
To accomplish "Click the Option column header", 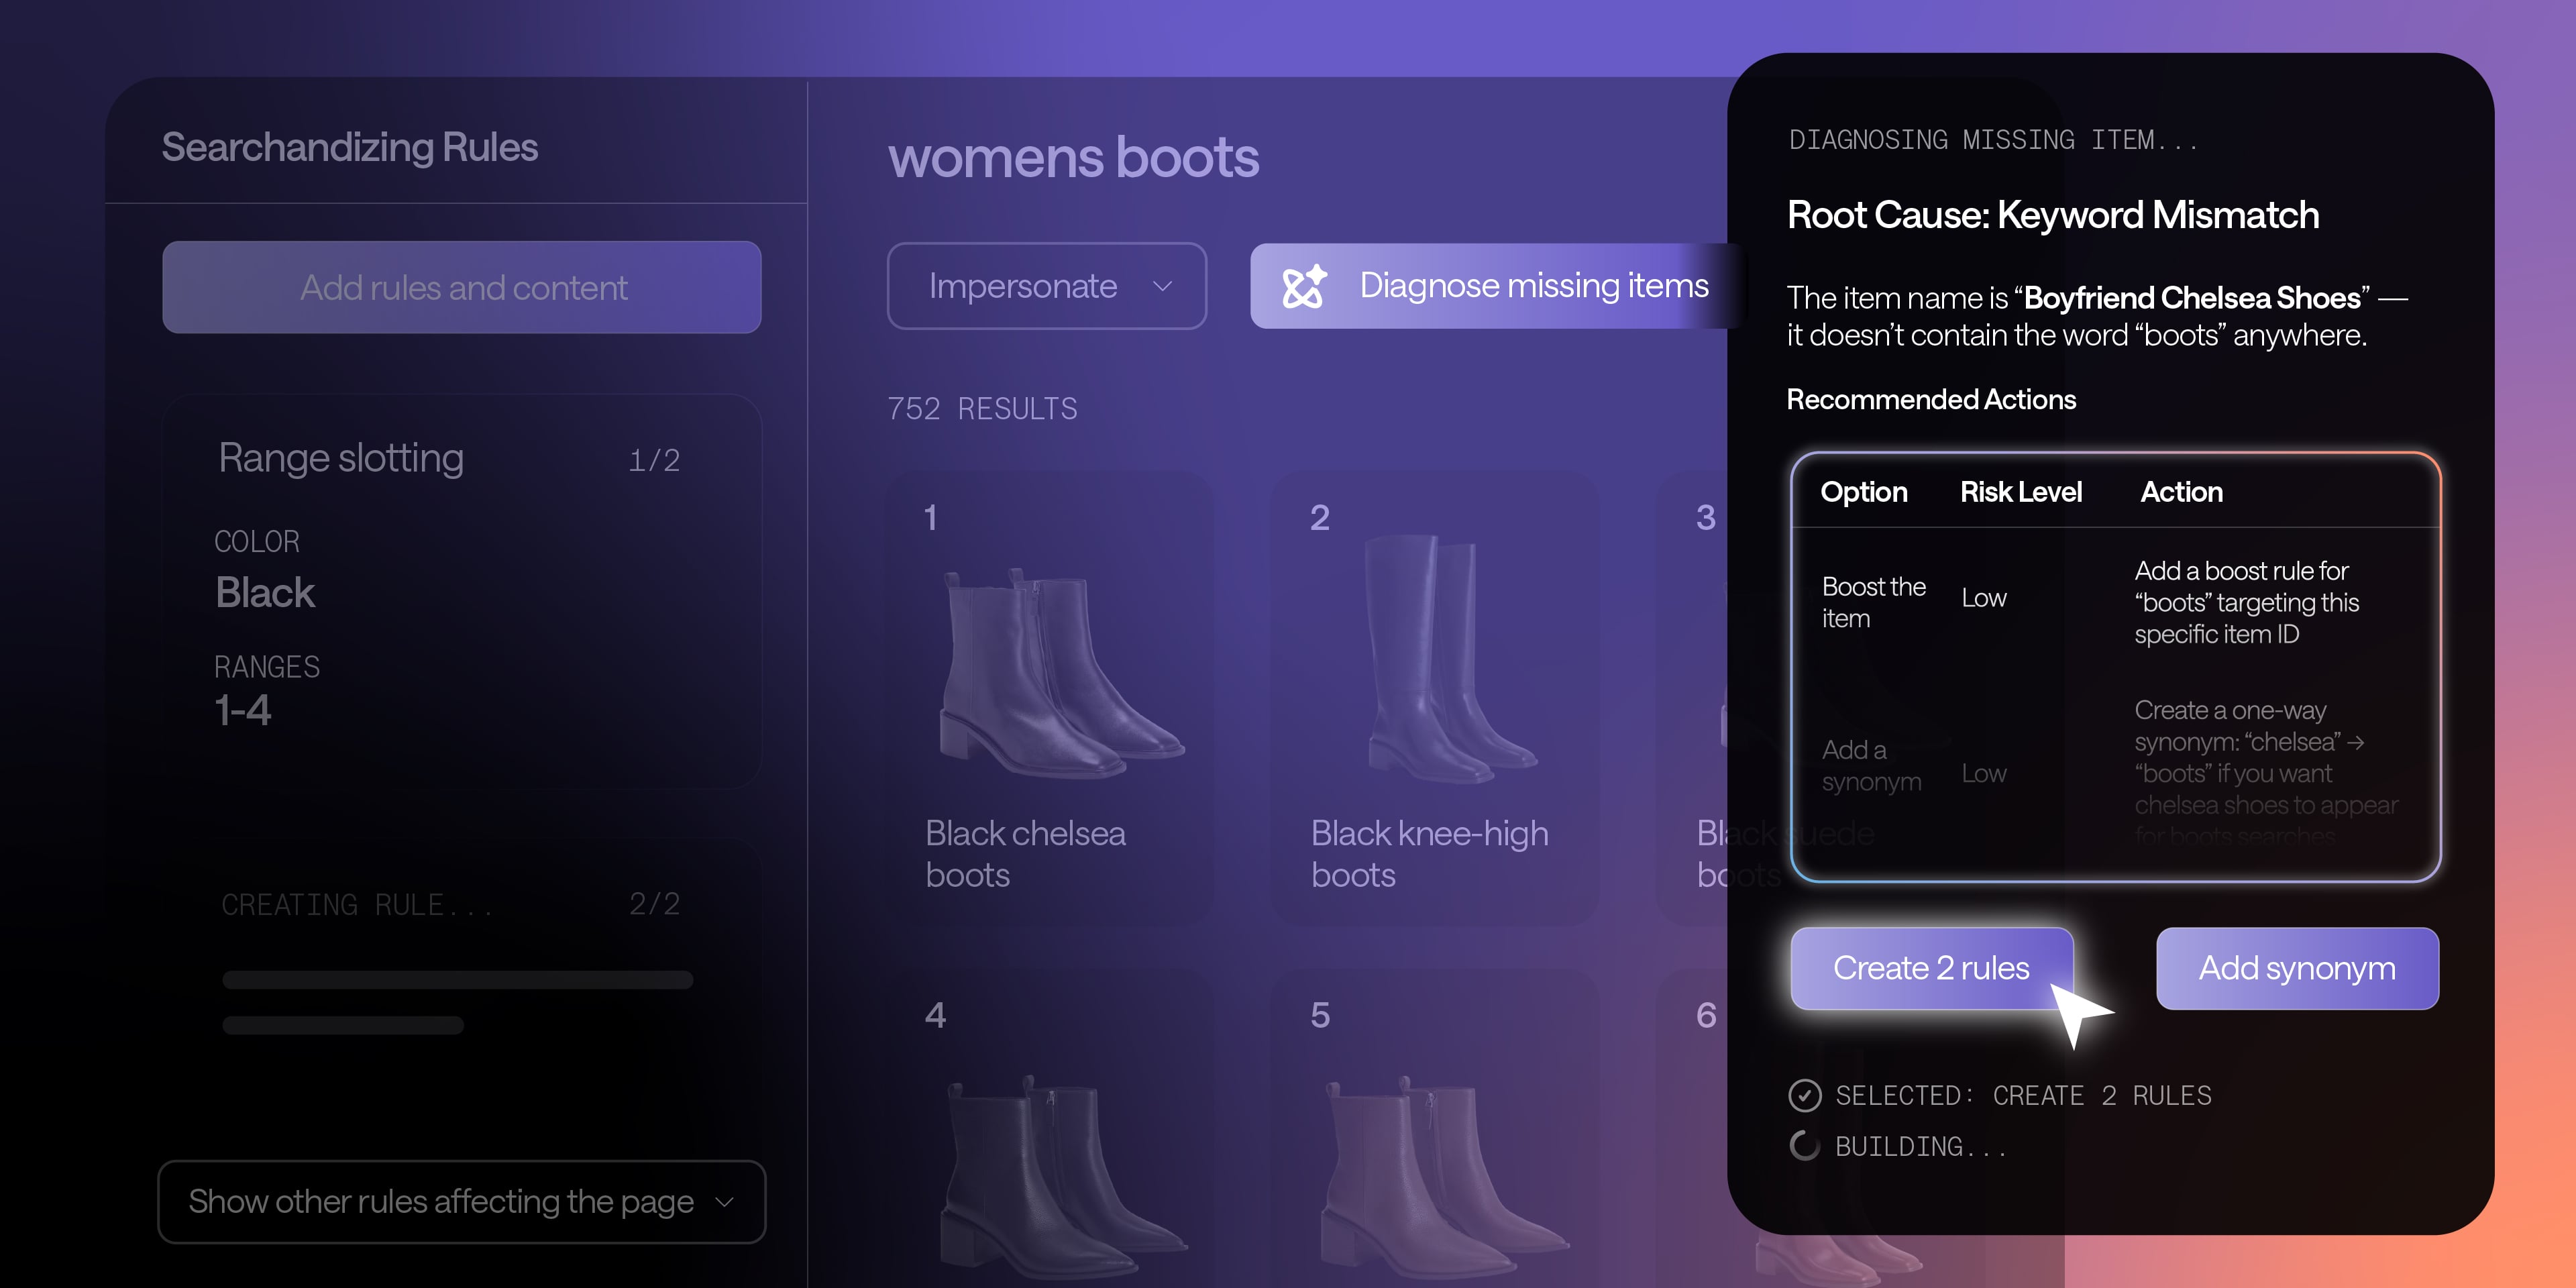I will tap(1864, 492).
